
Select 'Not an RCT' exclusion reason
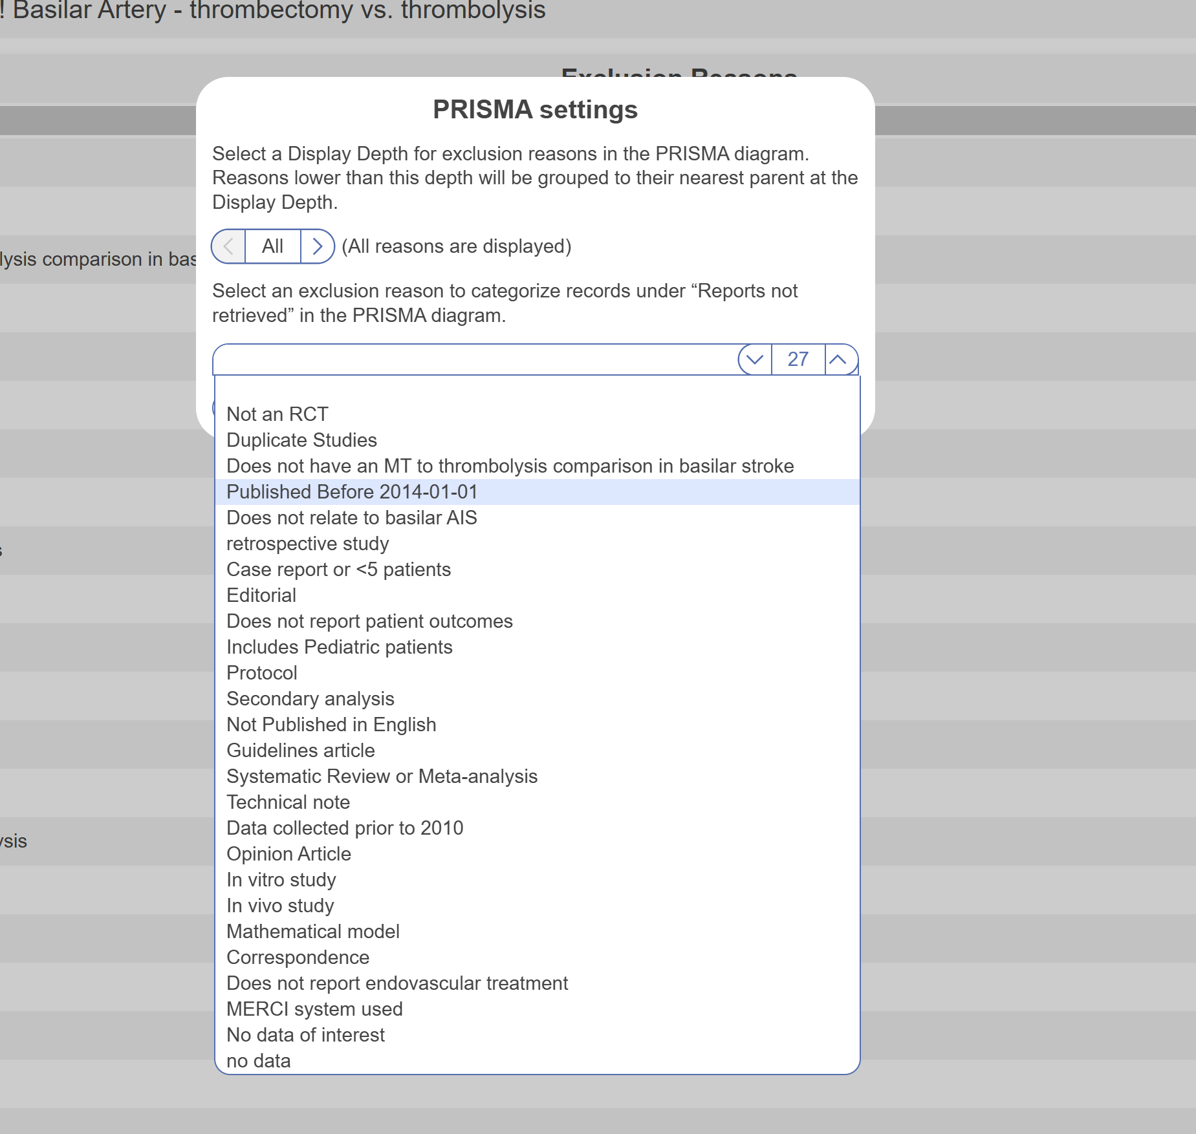coord(277,414)
